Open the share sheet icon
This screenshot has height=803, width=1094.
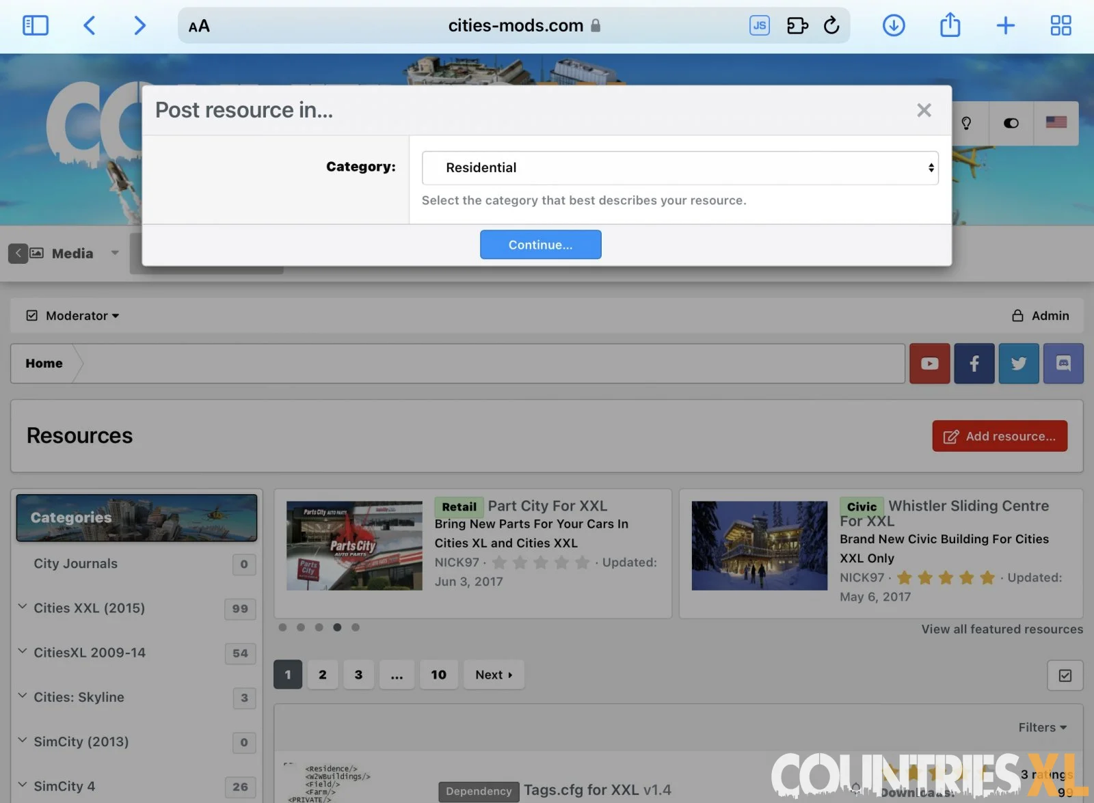coord(950,25)
